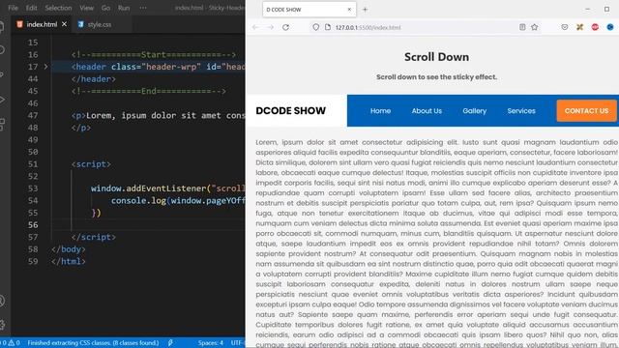The image size is (619, 348).
Task: Click the window.addEventListener code on line 53
Action: click(x=167, y=188)
